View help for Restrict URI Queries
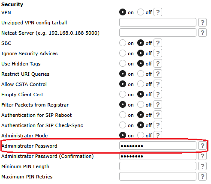This screenshot has height=184, width=211. pyautogui.click(x=158, y=74)
